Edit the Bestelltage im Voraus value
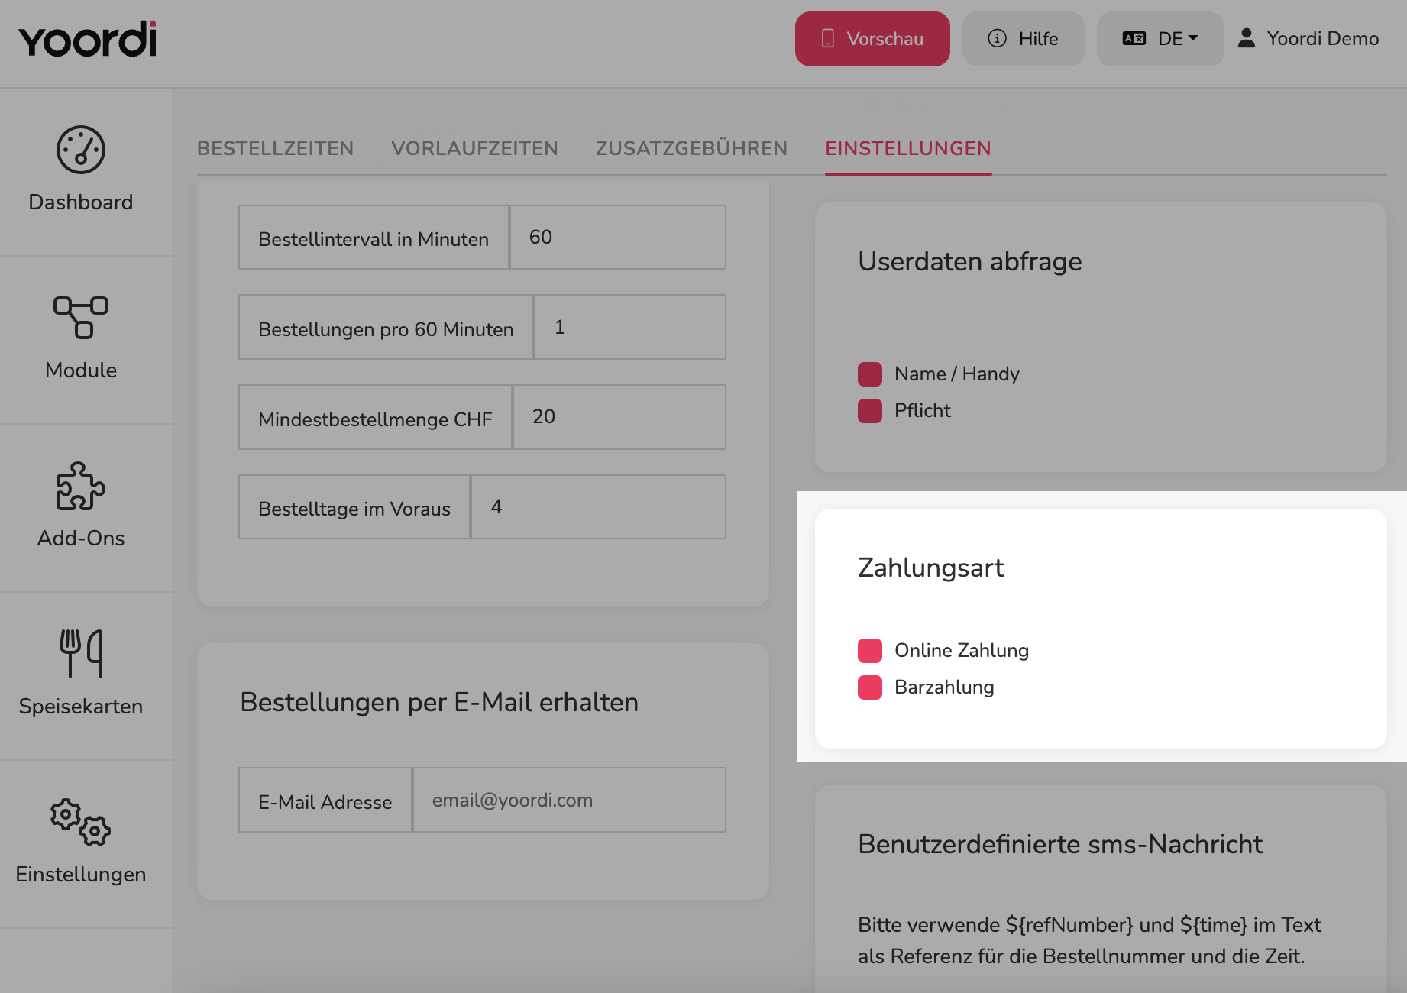Image resolution: width=1407 pixels, height=993 pixels. pyautogui.click(x=599, y=507)
